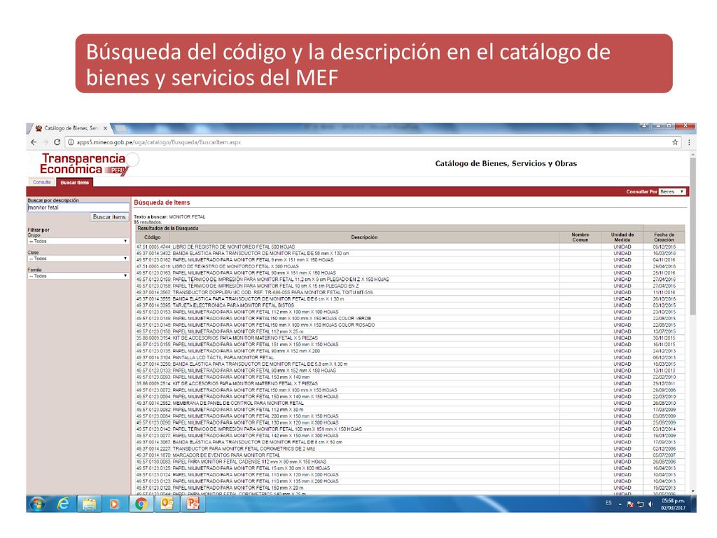
Task: Click row LIBRO DE REGISTRO DE MONITOREO FETAL 500 HOJAS
Action: pyautogui.click(x=410, y=247)
